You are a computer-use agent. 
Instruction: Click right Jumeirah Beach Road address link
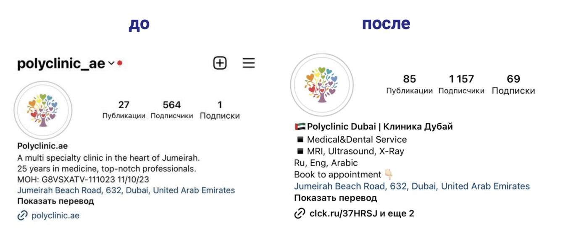click(x=412, y=186)
